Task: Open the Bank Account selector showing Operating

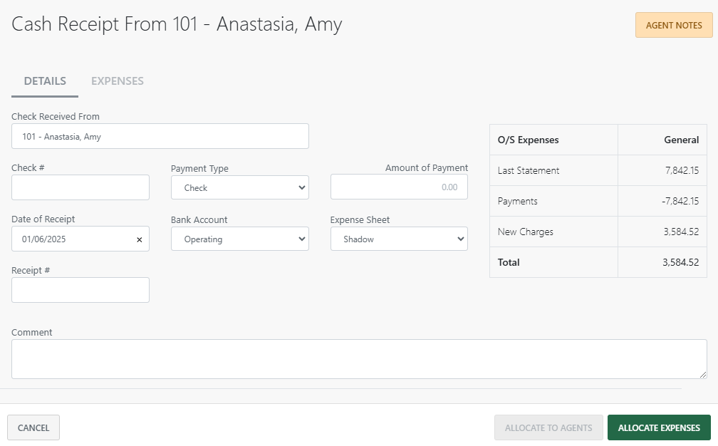Action: click(x=239, y=239)
